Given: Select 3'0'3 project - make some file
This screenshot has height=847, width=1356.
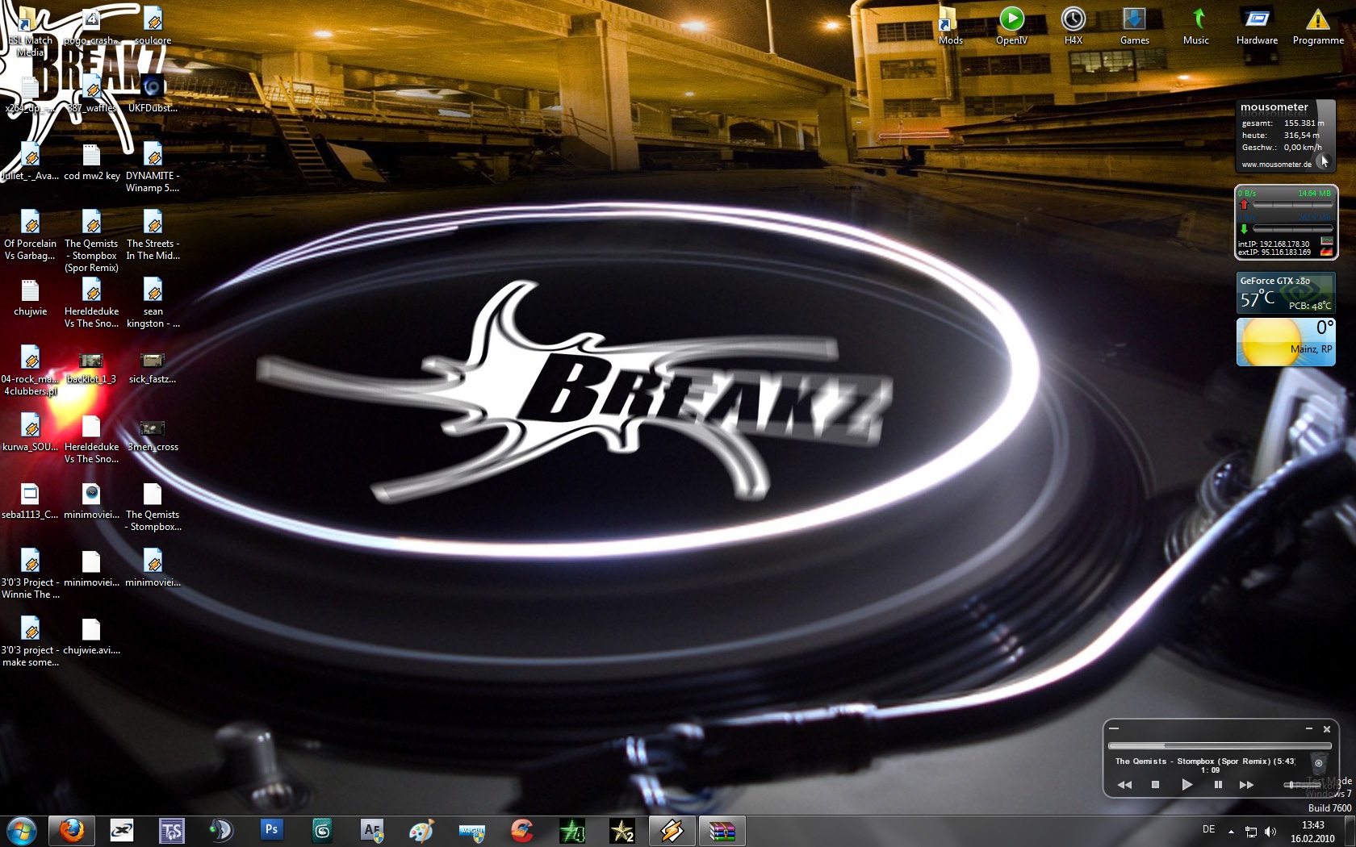Looking at the screenshot, I should pos(30,641).
